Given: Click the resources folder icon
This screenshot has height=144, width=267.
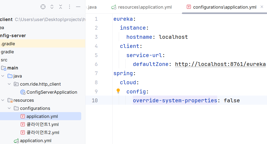Looking at the screenshot, I should tap(10, 100).
